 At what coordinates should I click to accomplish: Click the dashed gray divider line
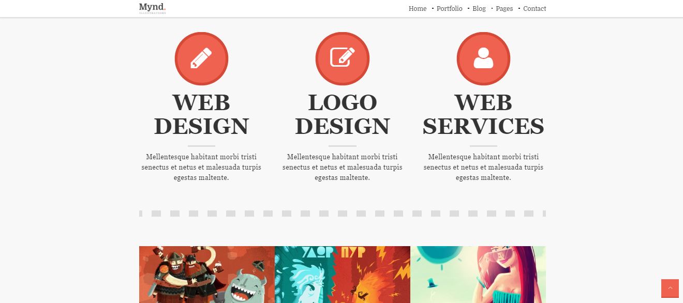click(x=343, y=214)
